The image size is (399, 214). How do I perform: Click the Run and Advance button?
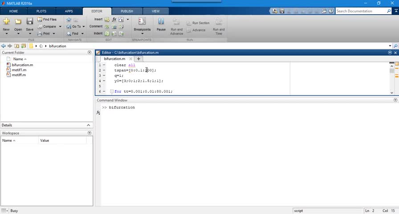click(x=177, y=26)
